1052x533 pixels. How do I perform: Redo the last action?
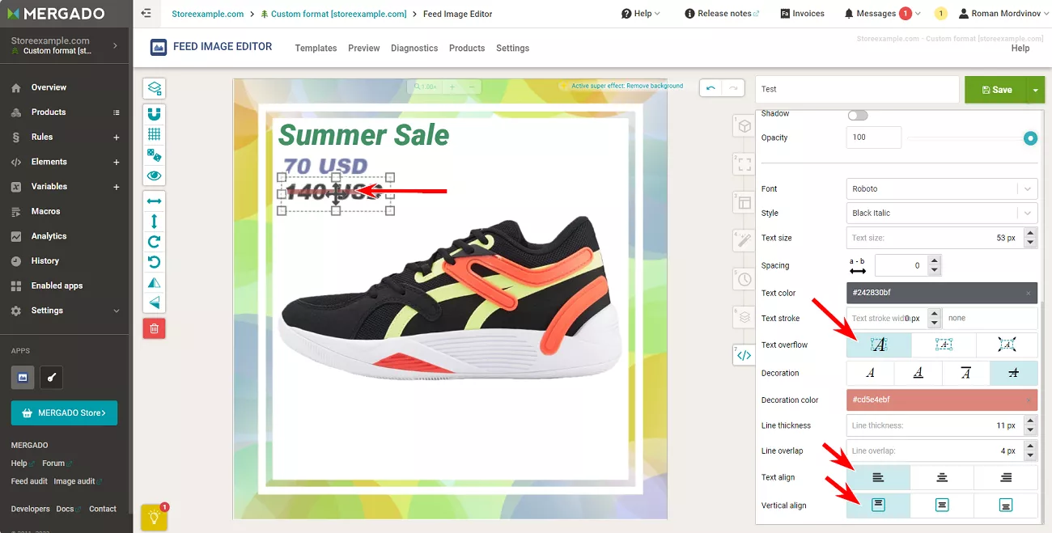733,88
